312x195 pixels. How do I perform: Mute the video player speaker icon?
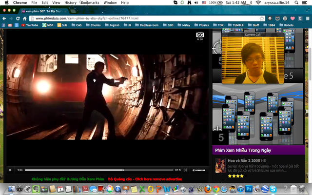(x=193, y=170)
